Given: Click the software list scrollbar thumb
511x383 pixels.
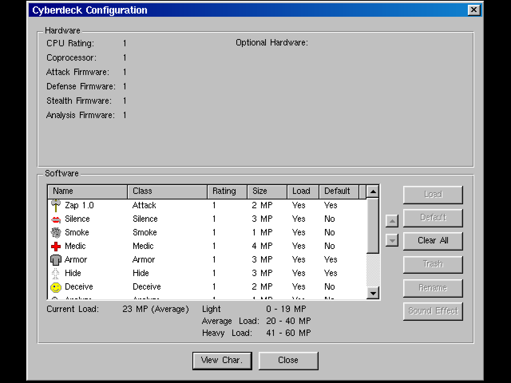Looking at the screenshot, I should pyautogui.click(x=373, y=226).
